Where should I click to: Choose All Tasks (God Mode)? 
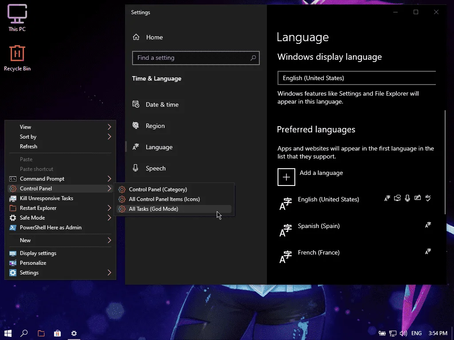click(x=174, y=209)
